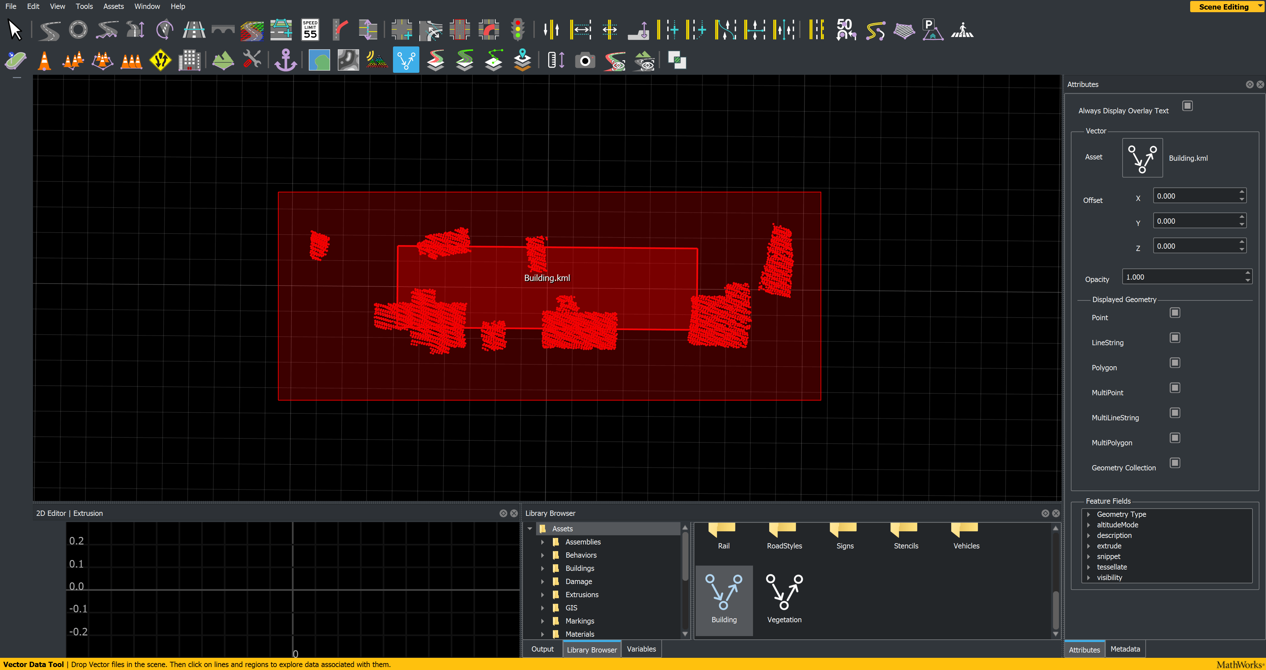The width and height of the screenshot is (1266, 670).
Task: Expand the Buildings folder in tree
Action: tap(543, 568)
